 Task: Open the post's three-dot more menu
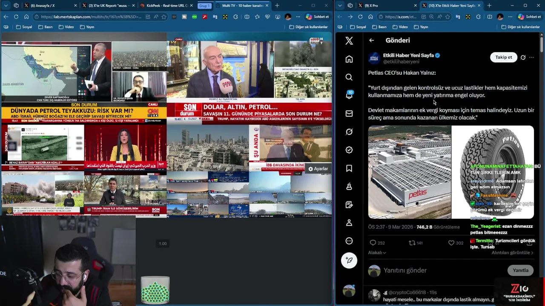(x=531, y=57)
